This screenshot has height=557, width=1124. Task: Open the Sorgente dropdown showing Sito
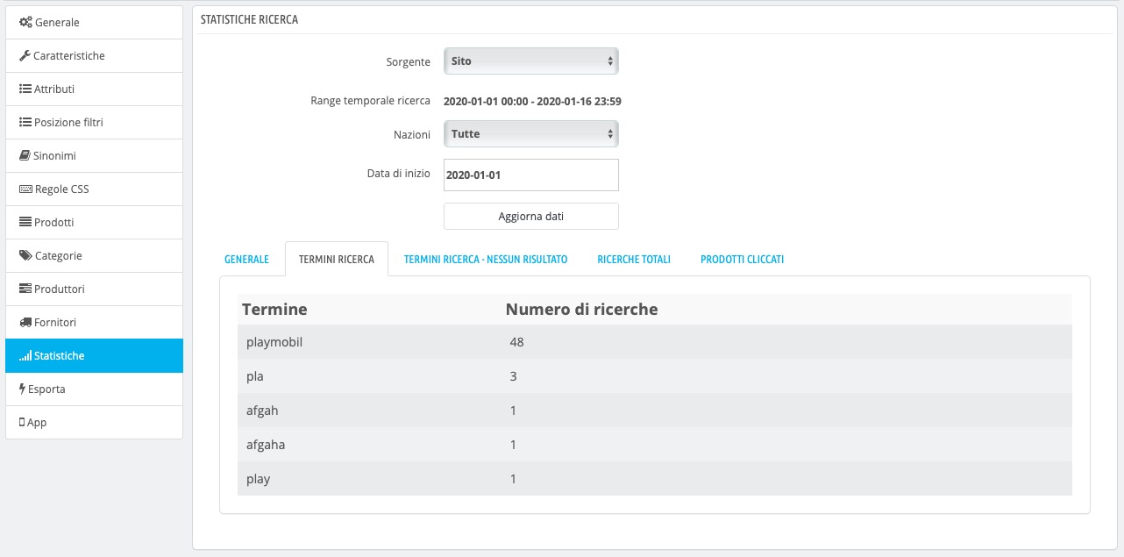pos(531,61)
